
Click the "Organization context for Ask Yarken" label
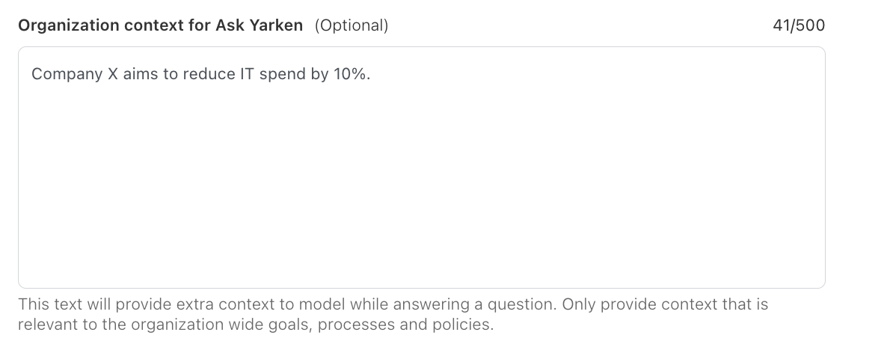(x=160, y=25)
